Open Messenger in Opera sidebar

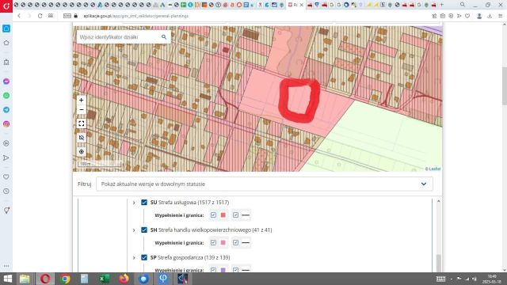[x=6, y=82]
